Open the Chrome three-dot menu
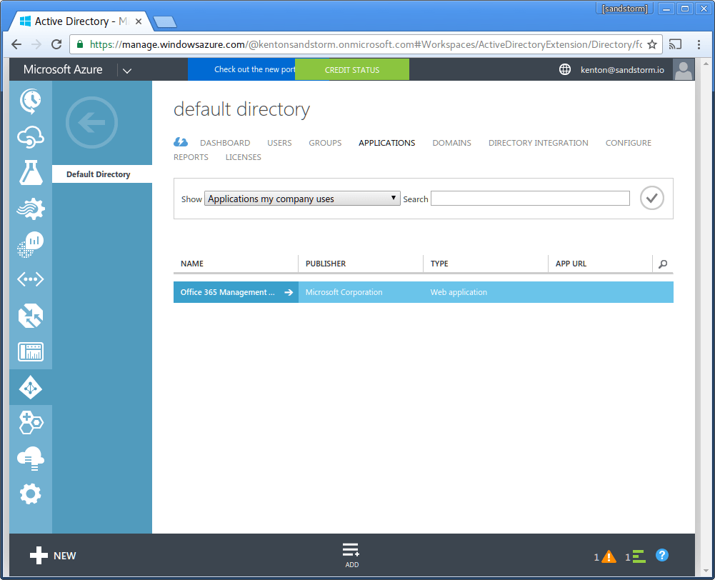 (699, 44)
